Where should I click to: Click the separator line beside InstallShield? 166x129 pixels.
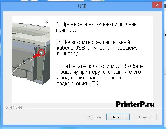tap(92, 108)
